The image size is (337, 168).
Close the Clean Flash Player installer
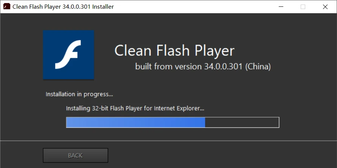(325, 7)
